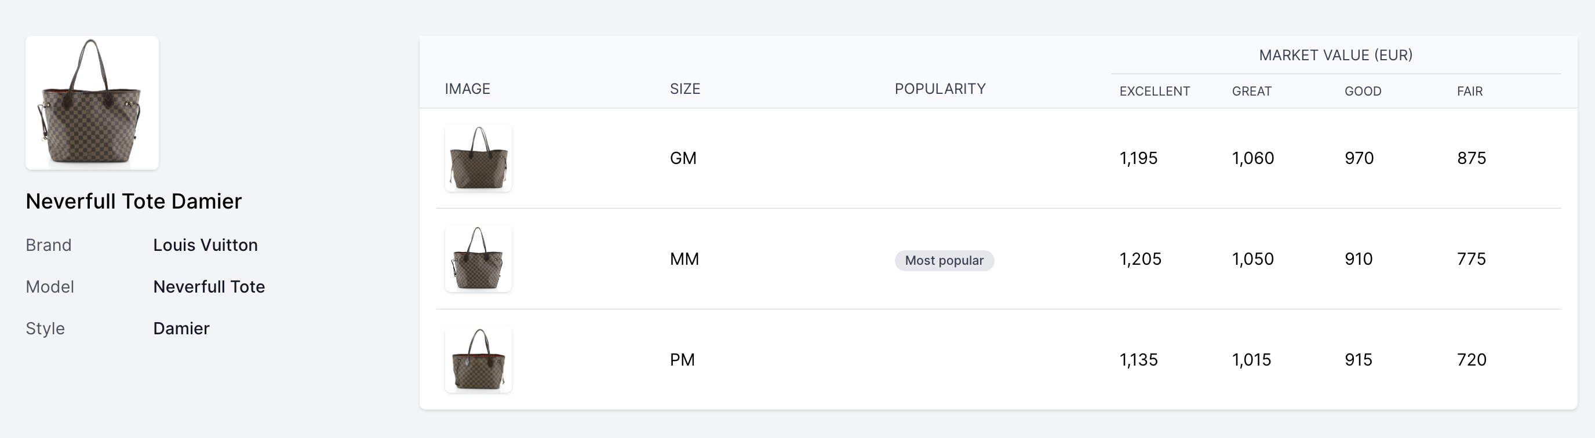
Task: Click the PM size label
Action: [x=682, y=360]
